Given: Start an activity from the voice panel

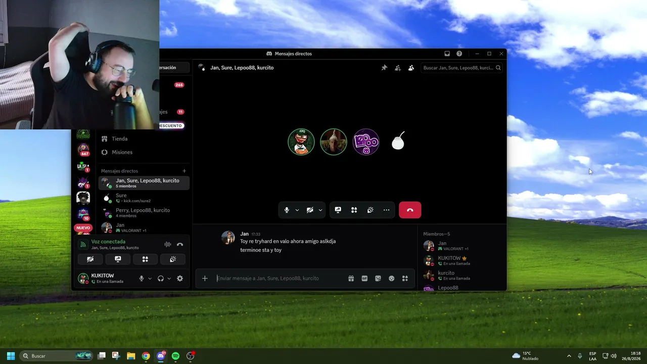Looking at the screenshot, I should pos(145,259).
